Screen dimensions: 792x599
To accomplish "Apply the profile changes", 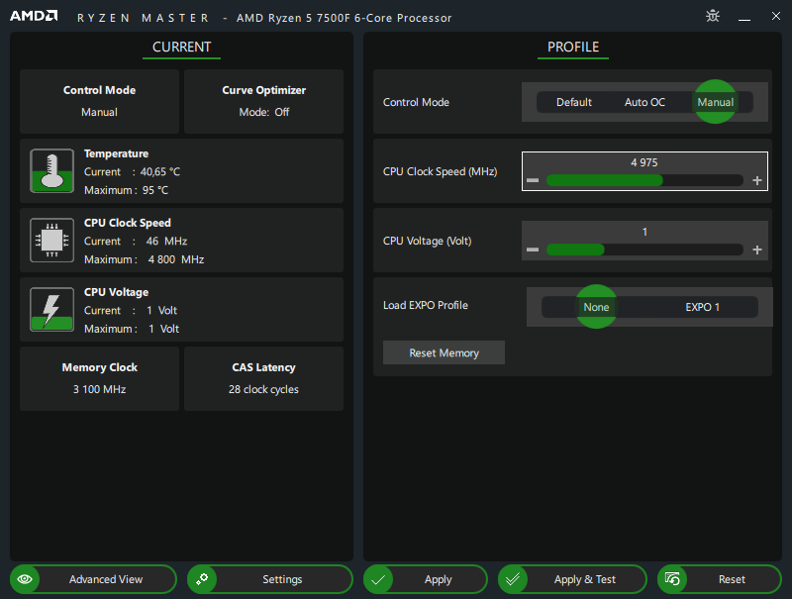I will pyautogui.click(x=426, y=579).
